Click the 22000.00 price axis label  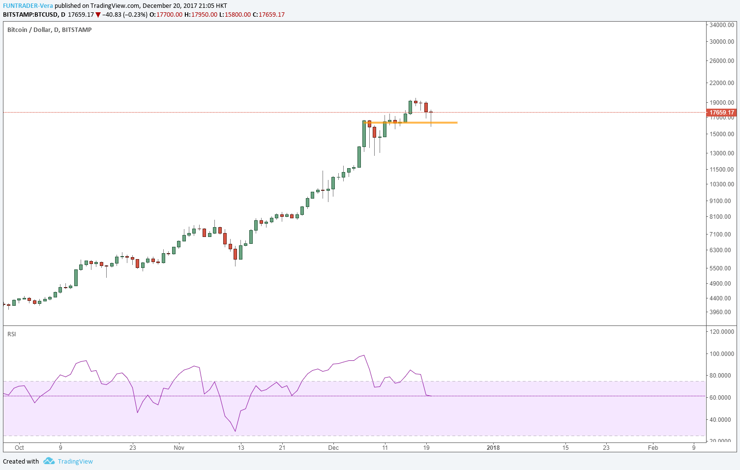pyautogui.click(x=722, y=83)
